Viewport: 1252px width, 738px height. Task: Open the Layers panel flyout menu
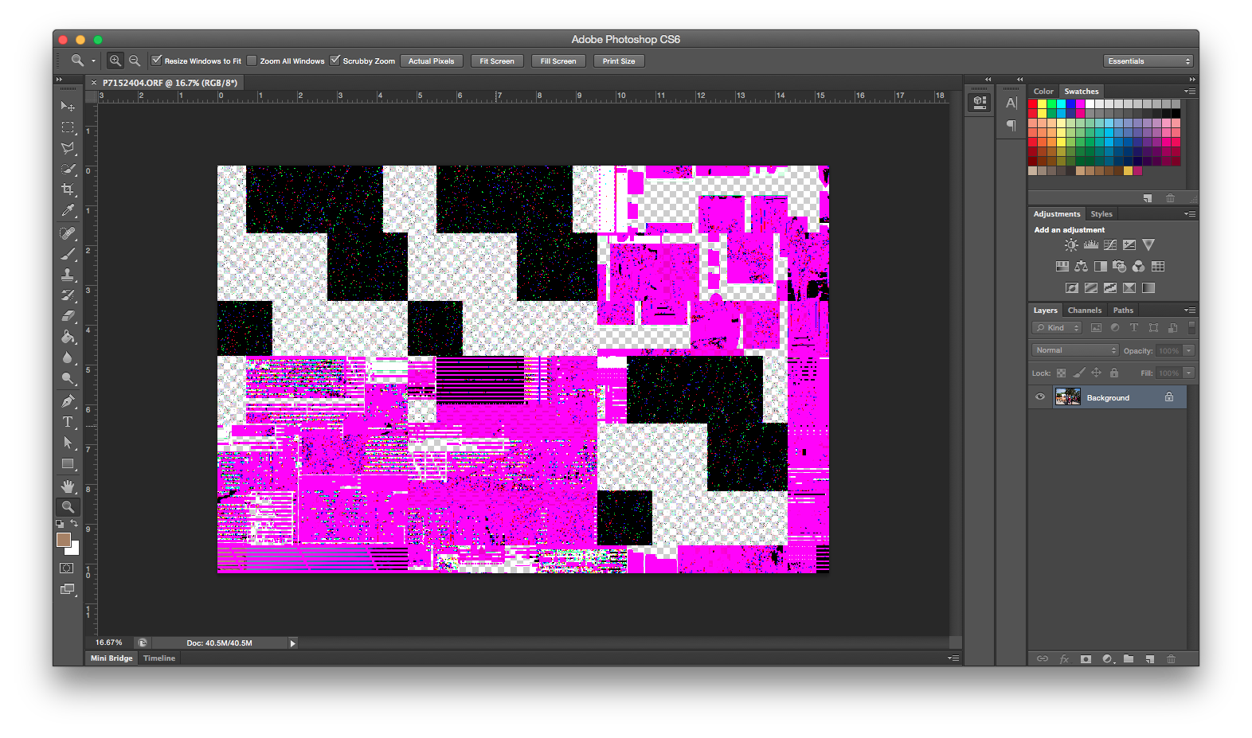tap(1190, 310)
